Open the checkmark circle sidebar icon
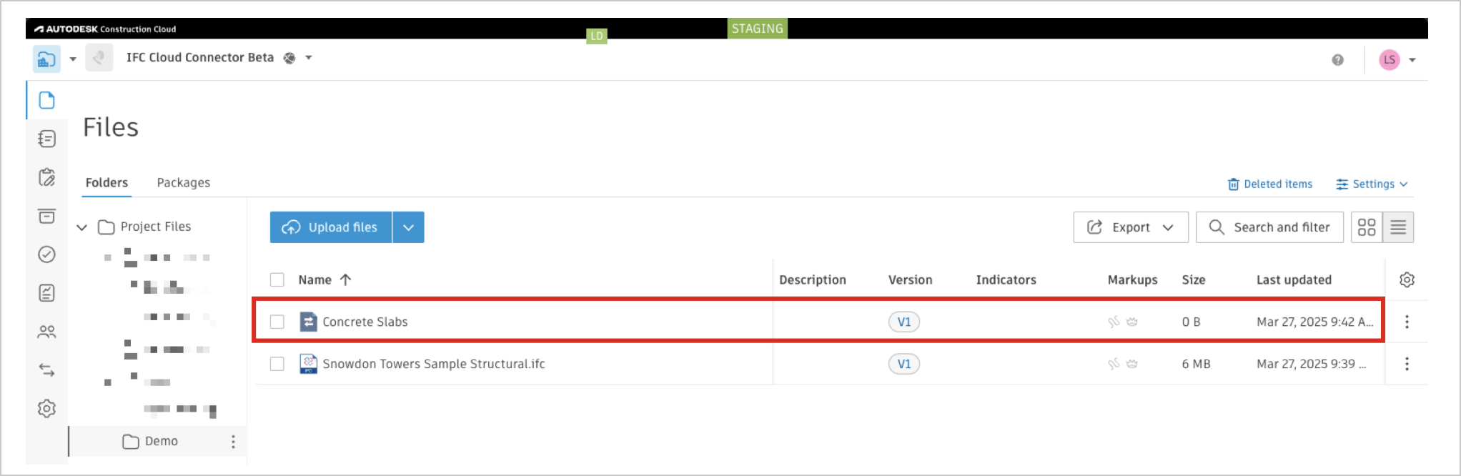1461x476 pixels. (46, 254)
